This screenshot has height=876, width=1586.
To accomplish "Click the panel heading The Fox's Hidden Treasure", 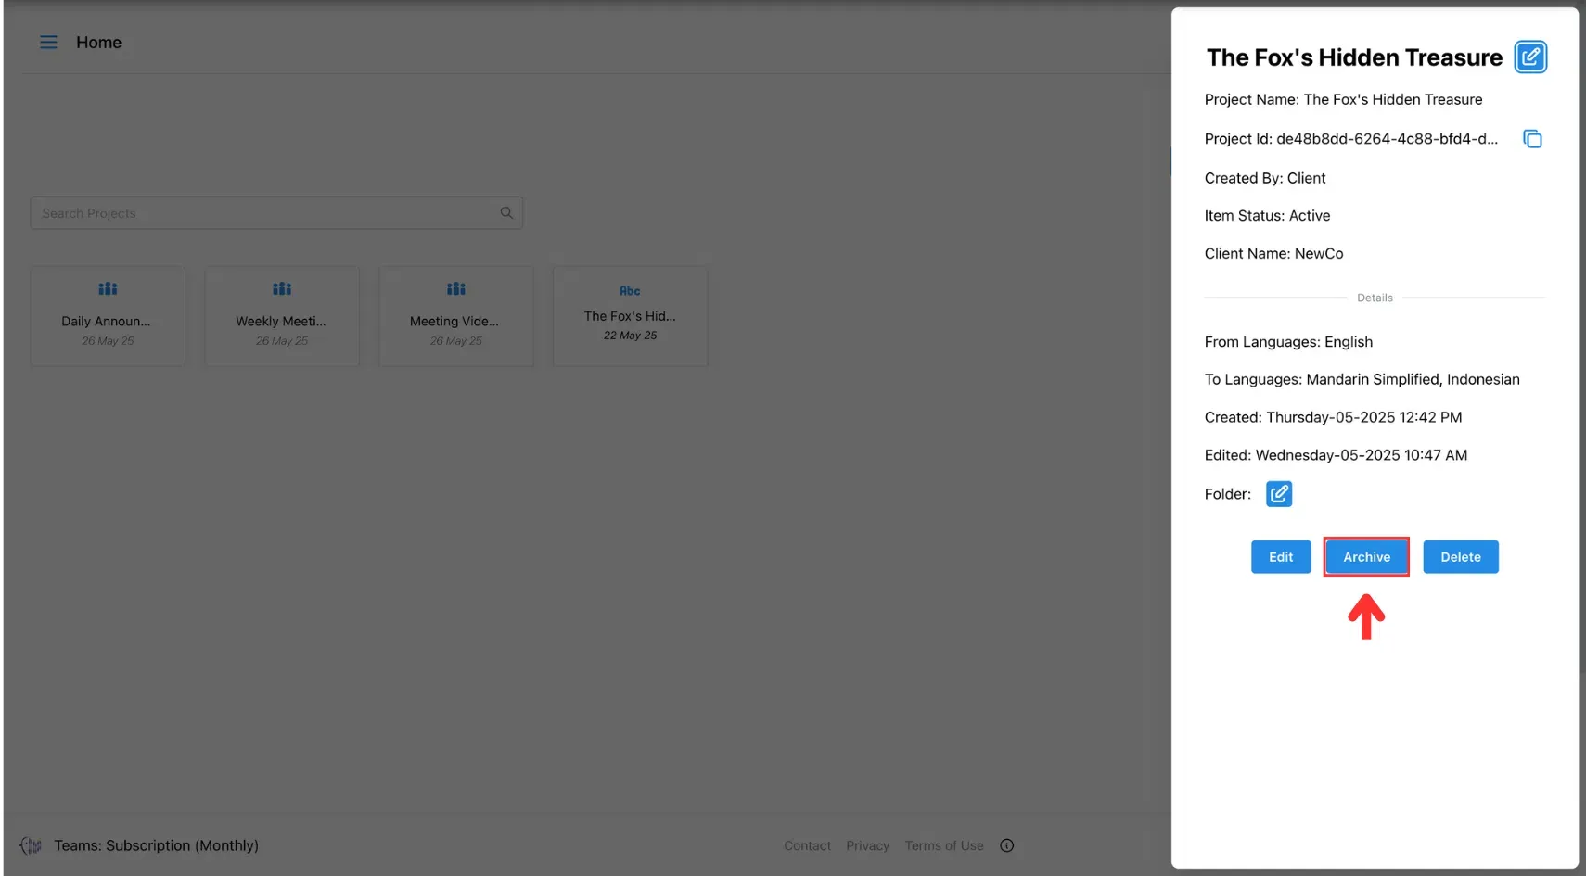I will (1354, 57).
